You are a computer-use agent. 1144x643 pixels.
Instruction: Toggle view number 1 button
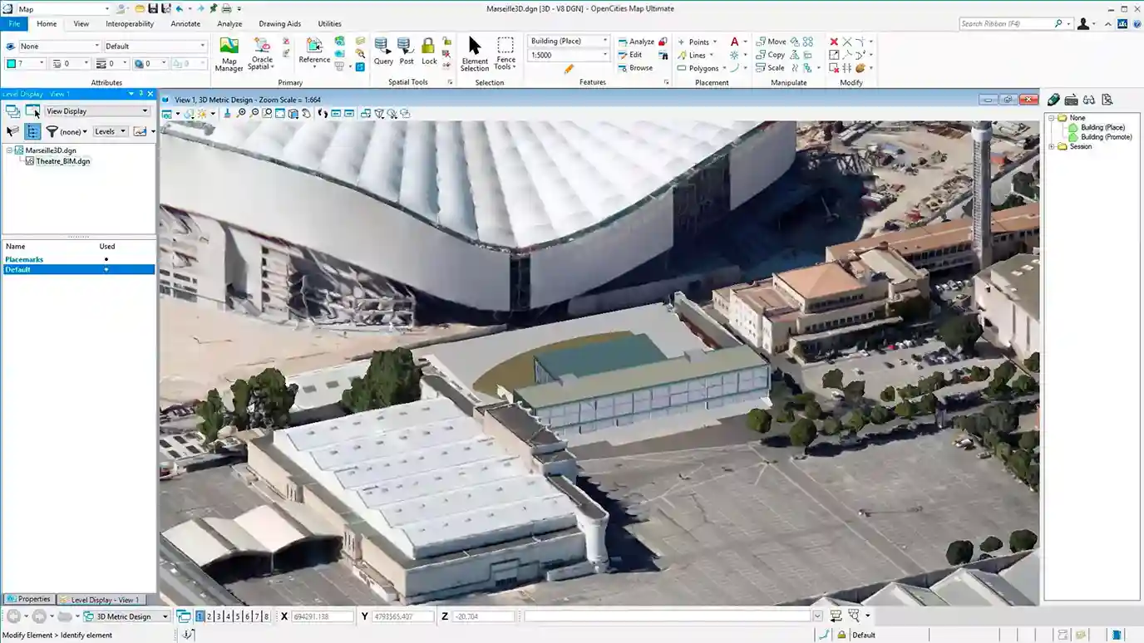click(x=200, y=616)
